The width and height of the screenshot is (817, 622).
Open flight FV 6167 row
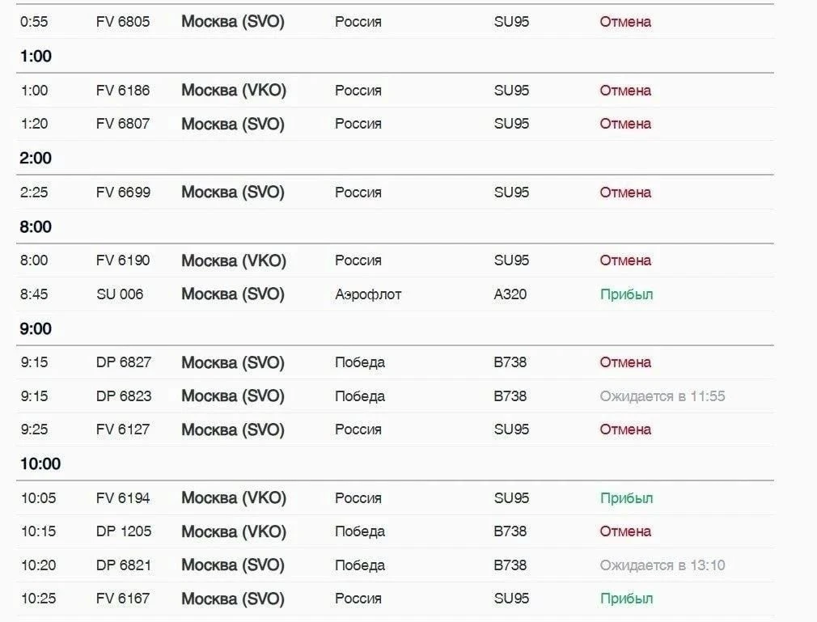(395, 599)
